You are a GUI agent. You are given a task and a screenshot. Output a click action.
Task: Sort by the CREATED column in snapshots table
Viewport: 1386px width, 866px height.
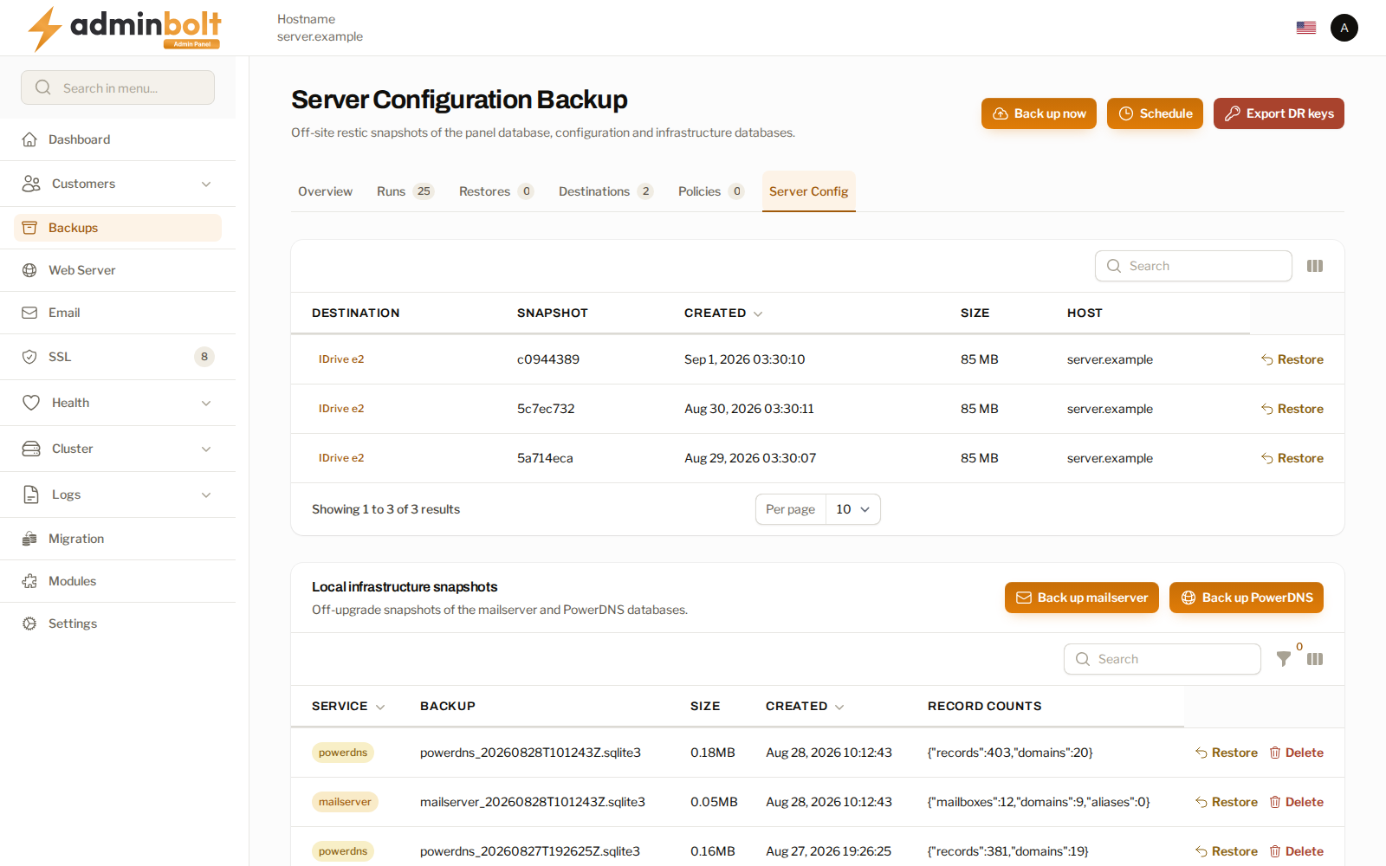[723, 313]
